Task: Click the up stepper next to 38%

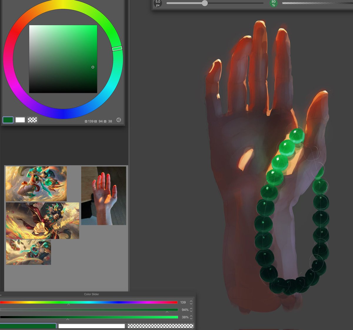Action: [191, 316]
